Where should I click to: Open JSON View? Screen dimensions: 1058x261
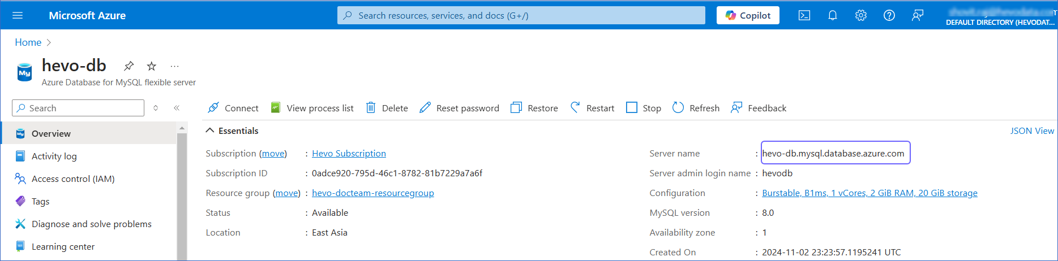point(1032,130)
